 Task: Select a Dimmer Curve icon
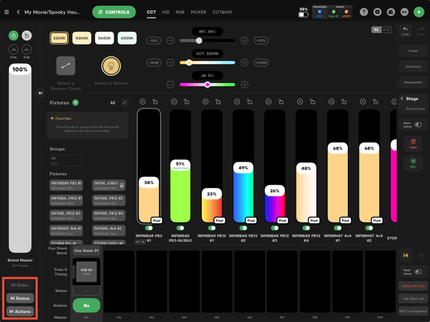click(66, 66)
